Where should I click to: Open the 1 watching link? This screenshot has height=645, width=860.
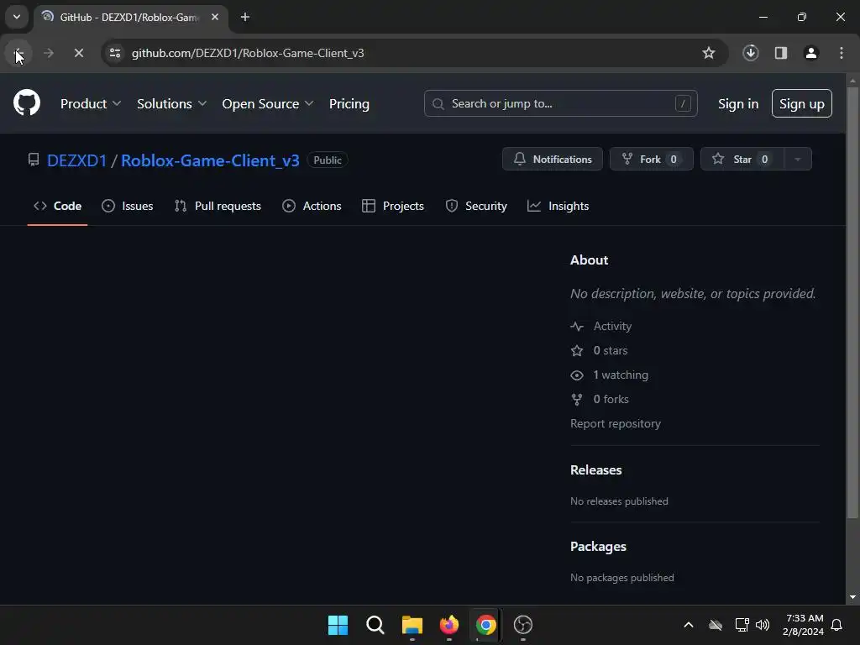click(x=610, y=375)
